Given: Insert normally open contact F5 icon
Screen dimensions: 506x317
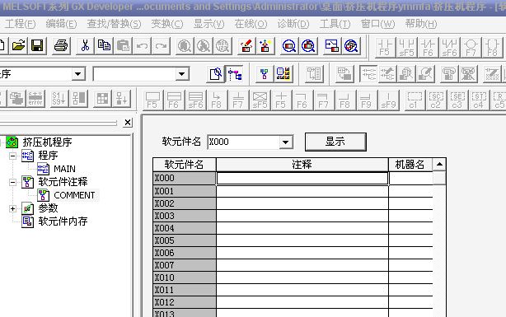Looking at the screenshot, I should pos(385,48).
